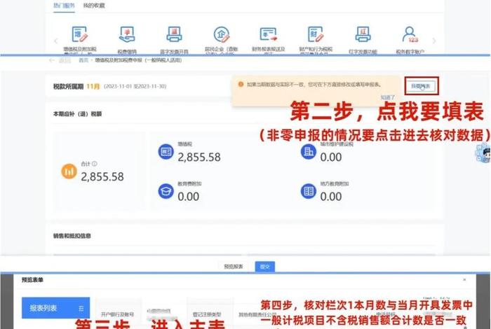Open the 蓝字发票开具 printer icon
Screen dimensions: 491x329
174,34
